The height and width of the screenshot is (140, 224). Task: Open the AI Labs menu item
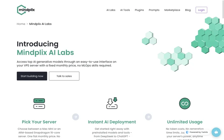(x=111, y=10)
